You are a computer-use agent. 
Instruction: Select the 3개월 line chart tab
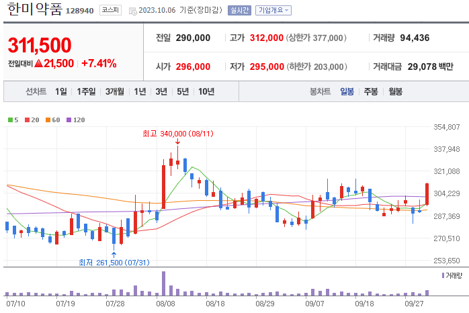[114, 91]
